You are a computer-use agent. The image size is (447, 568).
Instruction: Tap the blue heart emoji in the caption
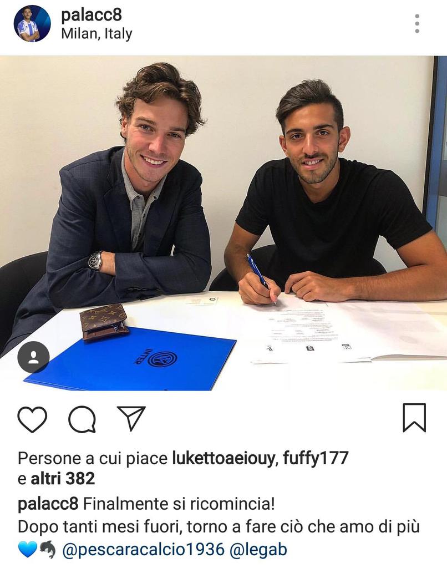click(x=28, y=550)
